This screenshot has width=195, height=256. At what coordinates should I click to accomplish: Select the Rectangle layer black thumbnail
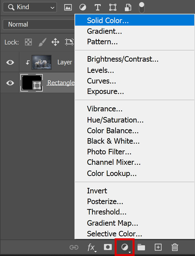pos(32,82)
